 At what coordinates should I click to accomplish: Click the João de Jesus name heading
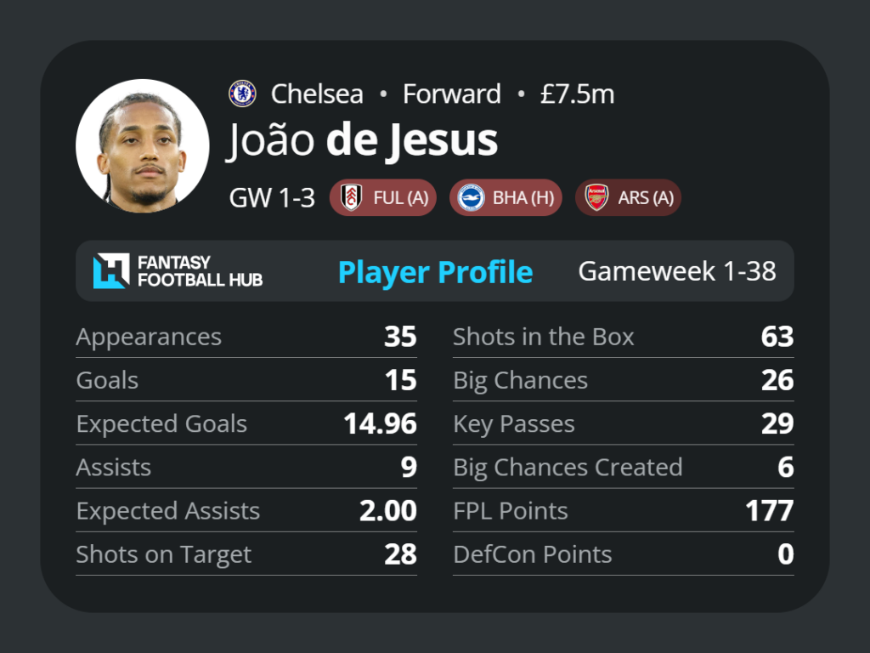point(362,140)
